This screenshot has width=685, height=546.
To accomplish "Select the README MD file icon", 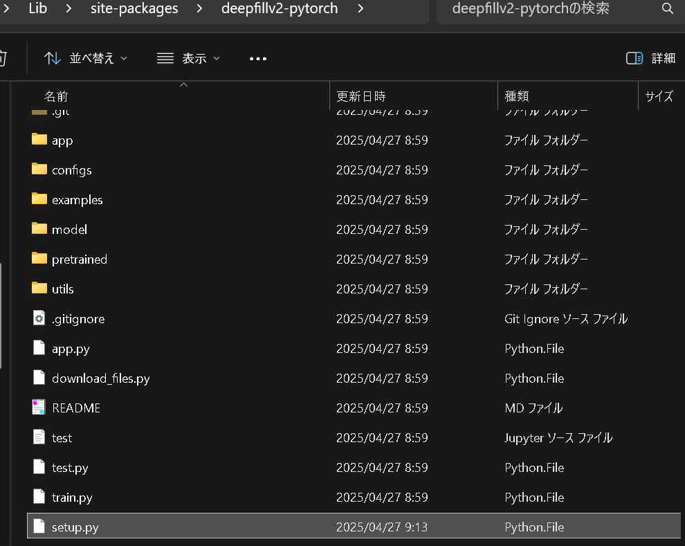I will [x=39, y=407].
